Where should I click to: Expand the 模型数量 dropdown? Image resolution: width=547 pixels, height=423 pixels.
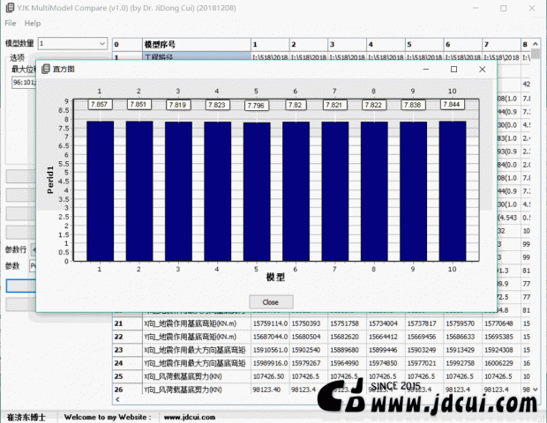tap(101, 42)
